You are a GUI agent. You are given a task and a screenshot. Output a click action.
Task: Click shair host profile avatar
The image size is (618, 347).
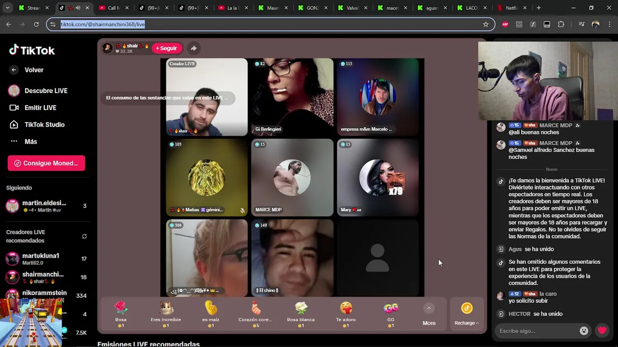click(x=107, y=48)
